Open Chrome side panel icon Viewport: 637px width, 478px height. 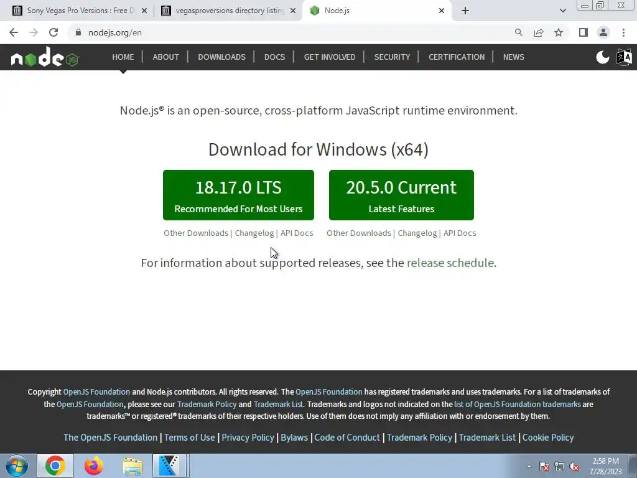click(584, 32)
